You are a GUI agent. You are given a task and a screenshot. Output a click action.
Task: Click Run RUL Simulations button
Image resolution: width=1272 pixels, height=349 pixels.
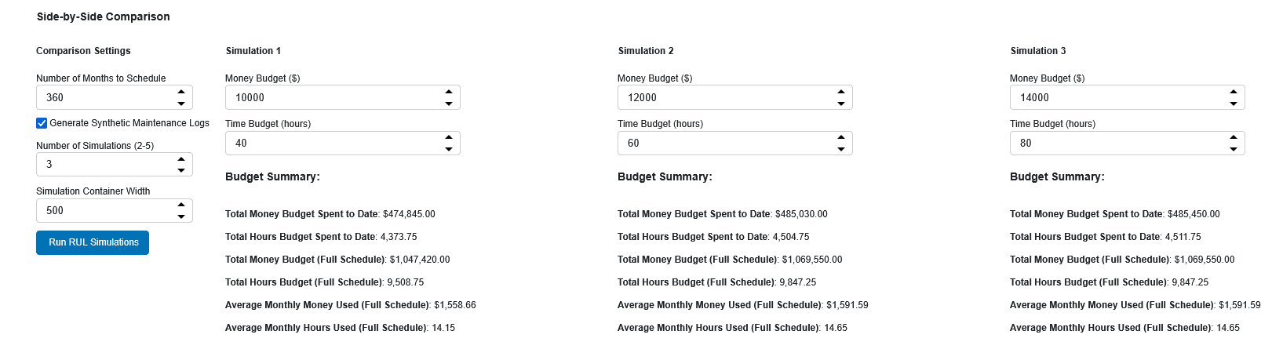coord(93,243)
